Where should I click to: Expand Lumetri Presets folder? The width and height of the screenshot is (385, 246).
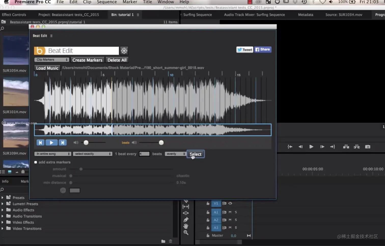pyautogui.click(x=2, y=204)
